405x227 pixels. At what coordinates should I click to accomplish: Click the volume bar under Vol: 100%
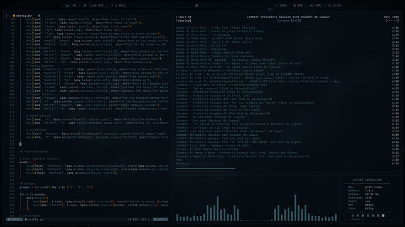click(x=392, y=20)
